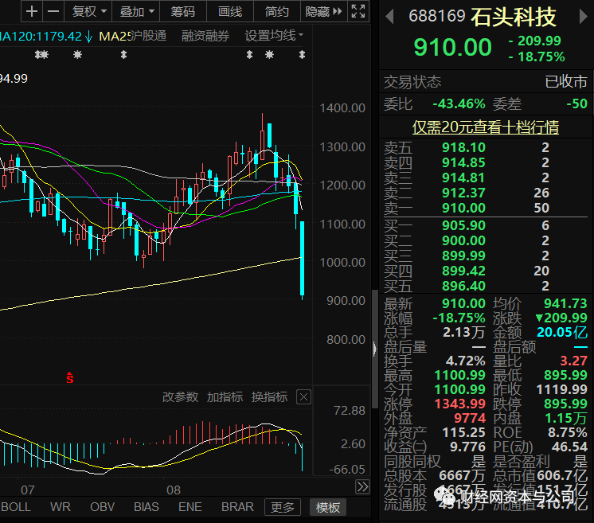Click 量比 value 3.27
The width and height of the screenshot is (594, 523).
pyautogui.click(x=573, y=361)
